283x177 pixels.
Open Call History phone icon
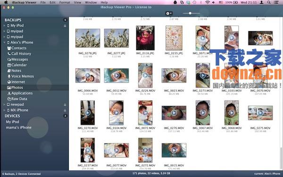[9, 54]
